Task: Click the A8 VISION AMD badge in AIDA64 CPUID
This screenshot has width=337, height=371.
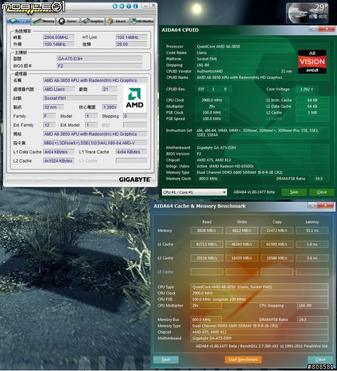Action: point(312,62)
